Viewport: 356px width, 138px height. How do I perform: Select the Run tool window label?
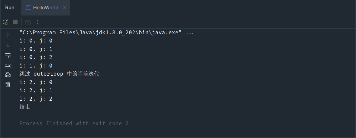(x=10, y=8)
